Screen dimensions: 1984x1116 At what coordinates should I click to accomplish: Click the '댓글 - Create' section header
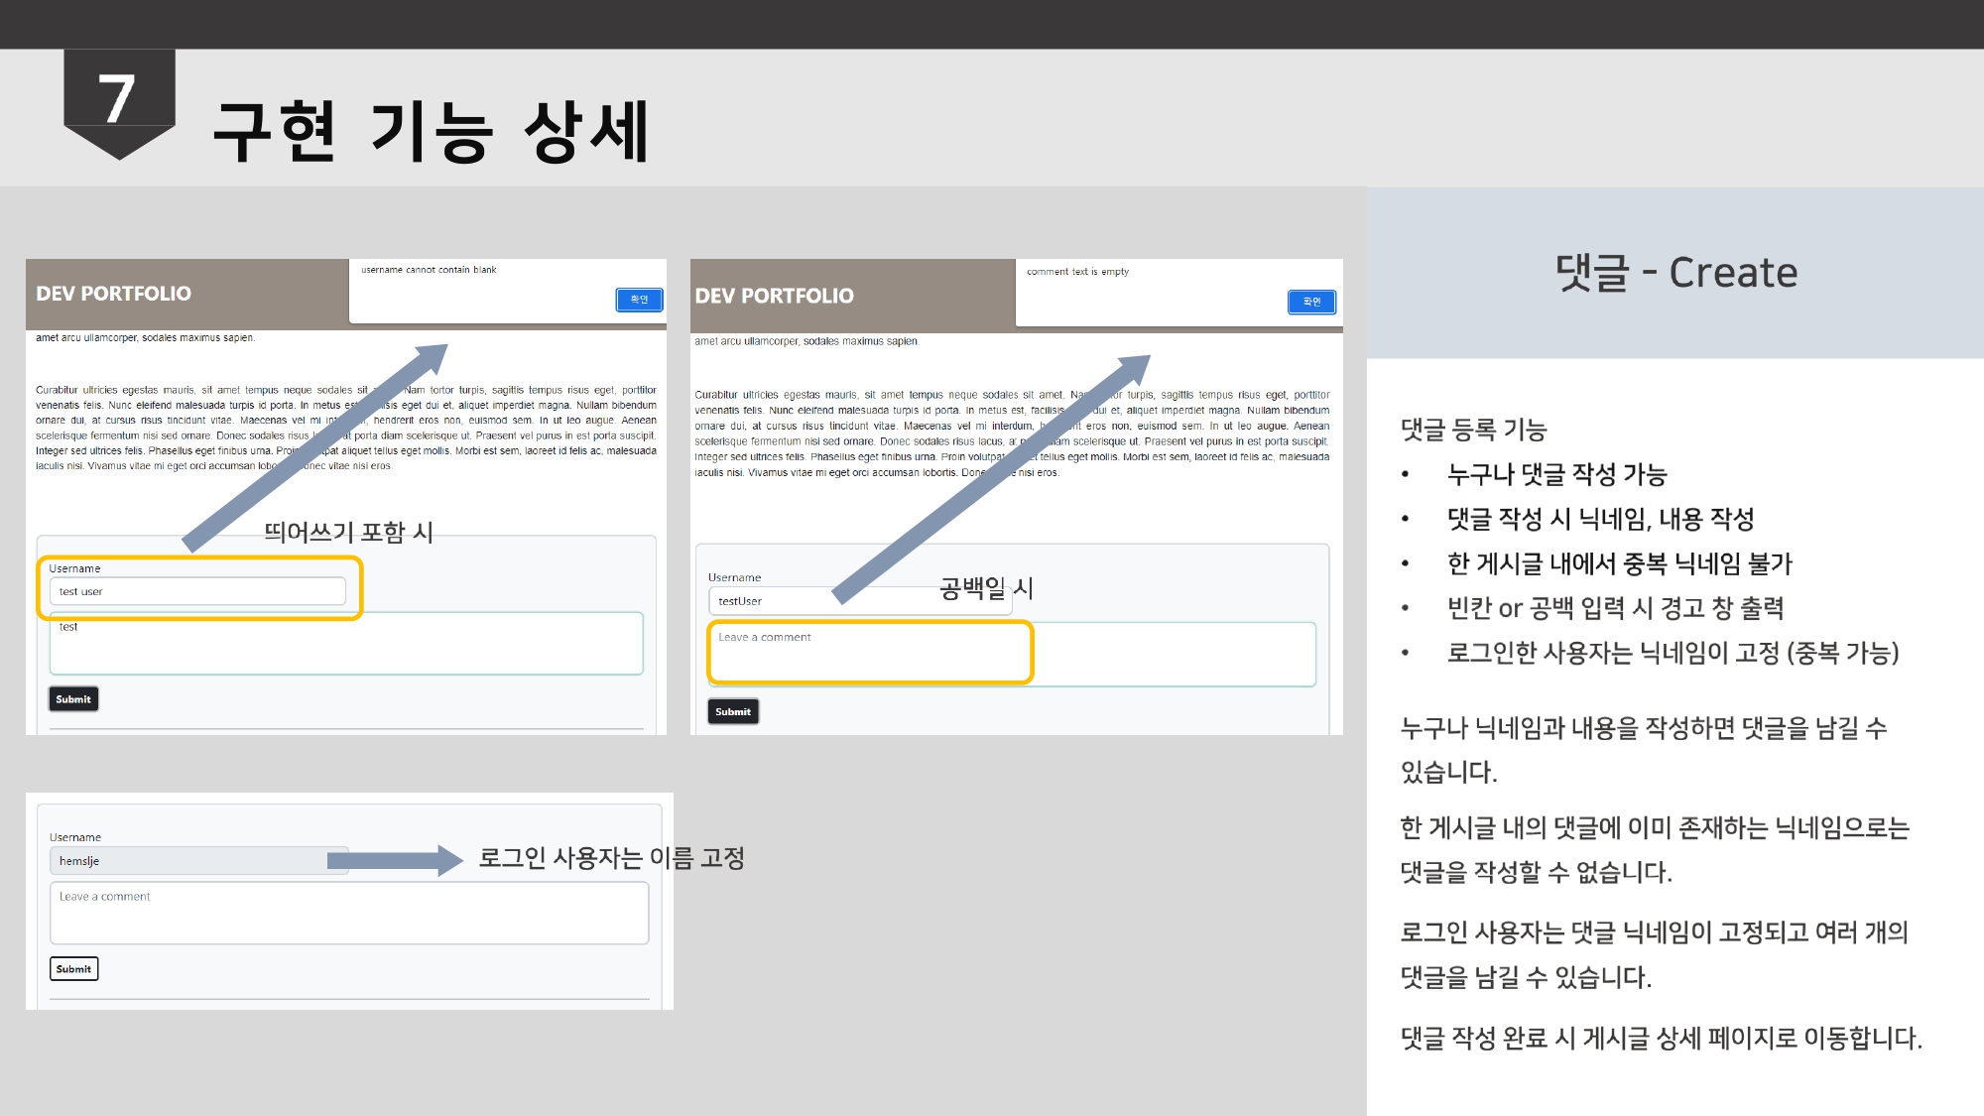(x=1676, y=273)
